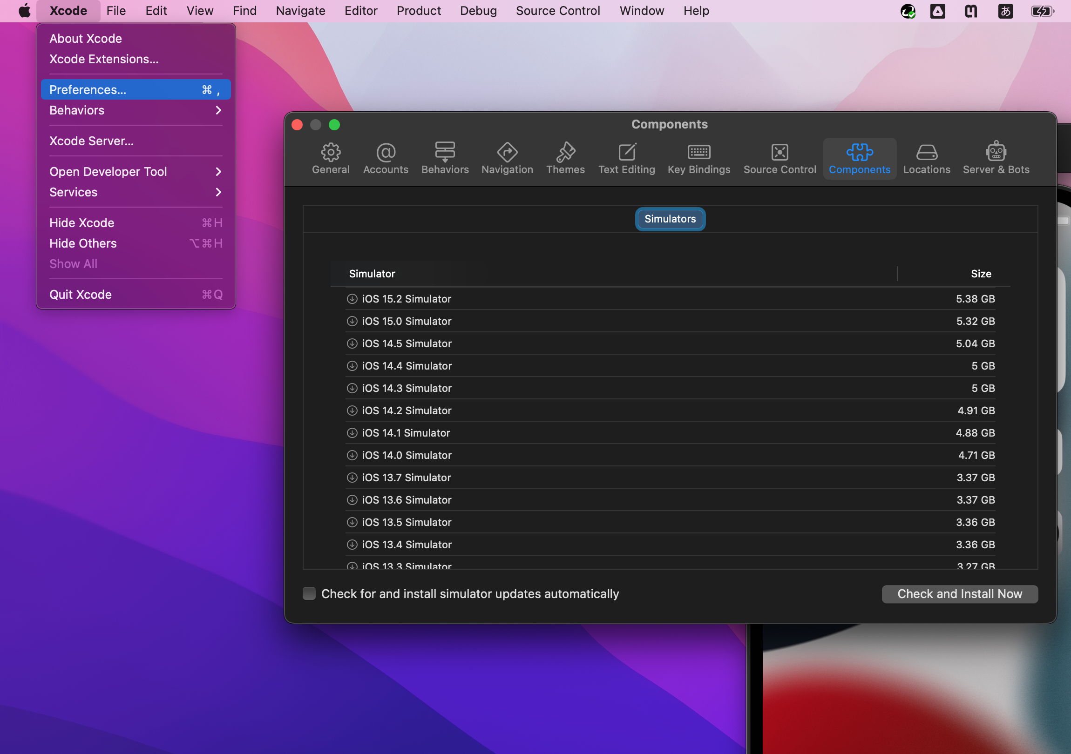Open the General preferences tab
This screenshot has height=754, width=1071.
click(330, 159)
